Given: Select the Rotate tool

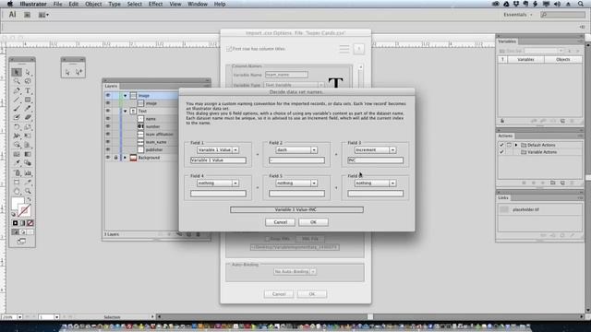Looking at the screenshot, I should tap(17, 127).
